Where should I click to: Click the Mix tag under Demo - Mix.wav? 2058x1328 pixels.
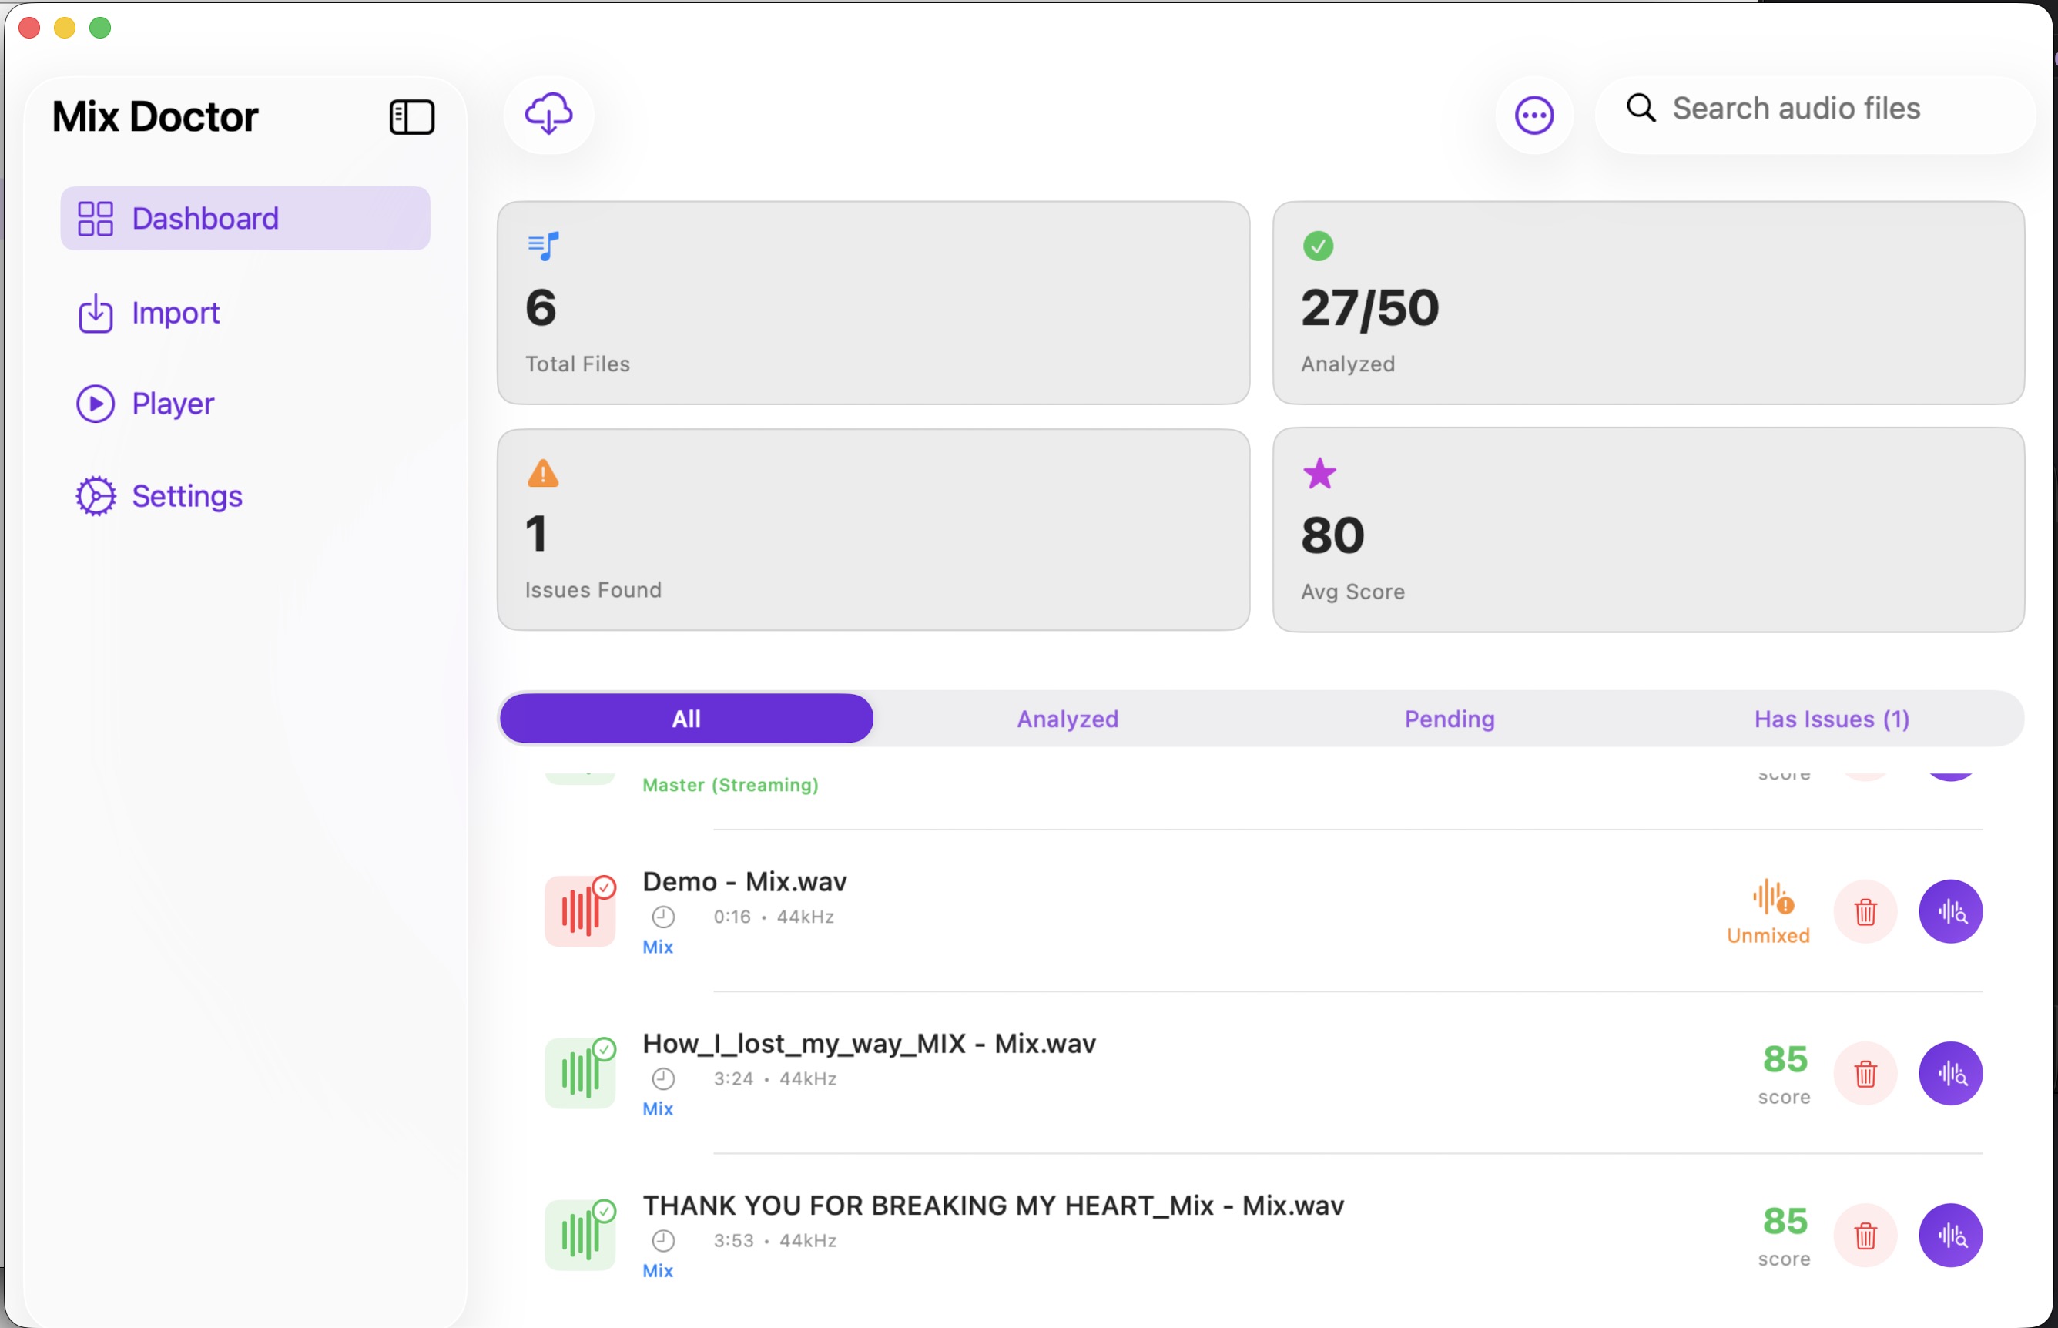click(658, 946)
